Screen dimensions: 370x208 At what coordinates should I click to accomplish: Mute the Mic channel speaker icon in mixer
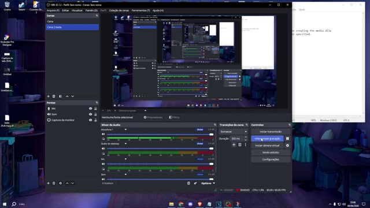click(x=103, y=164)
